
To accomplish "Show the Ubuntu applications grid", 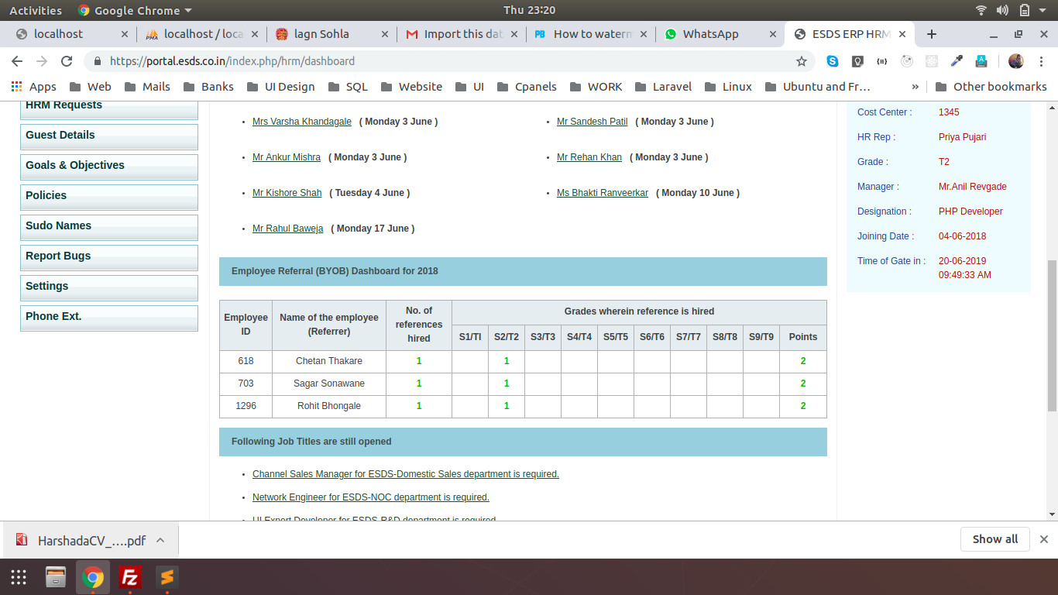I will click(19, 577).
